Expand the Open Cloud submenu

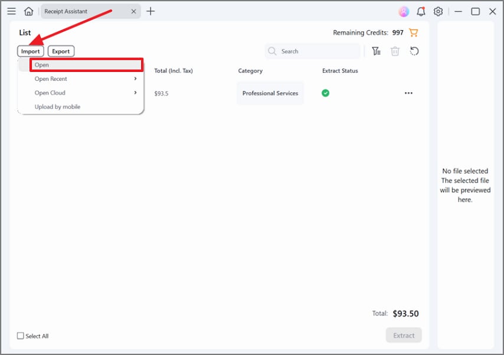pos(49,93)
